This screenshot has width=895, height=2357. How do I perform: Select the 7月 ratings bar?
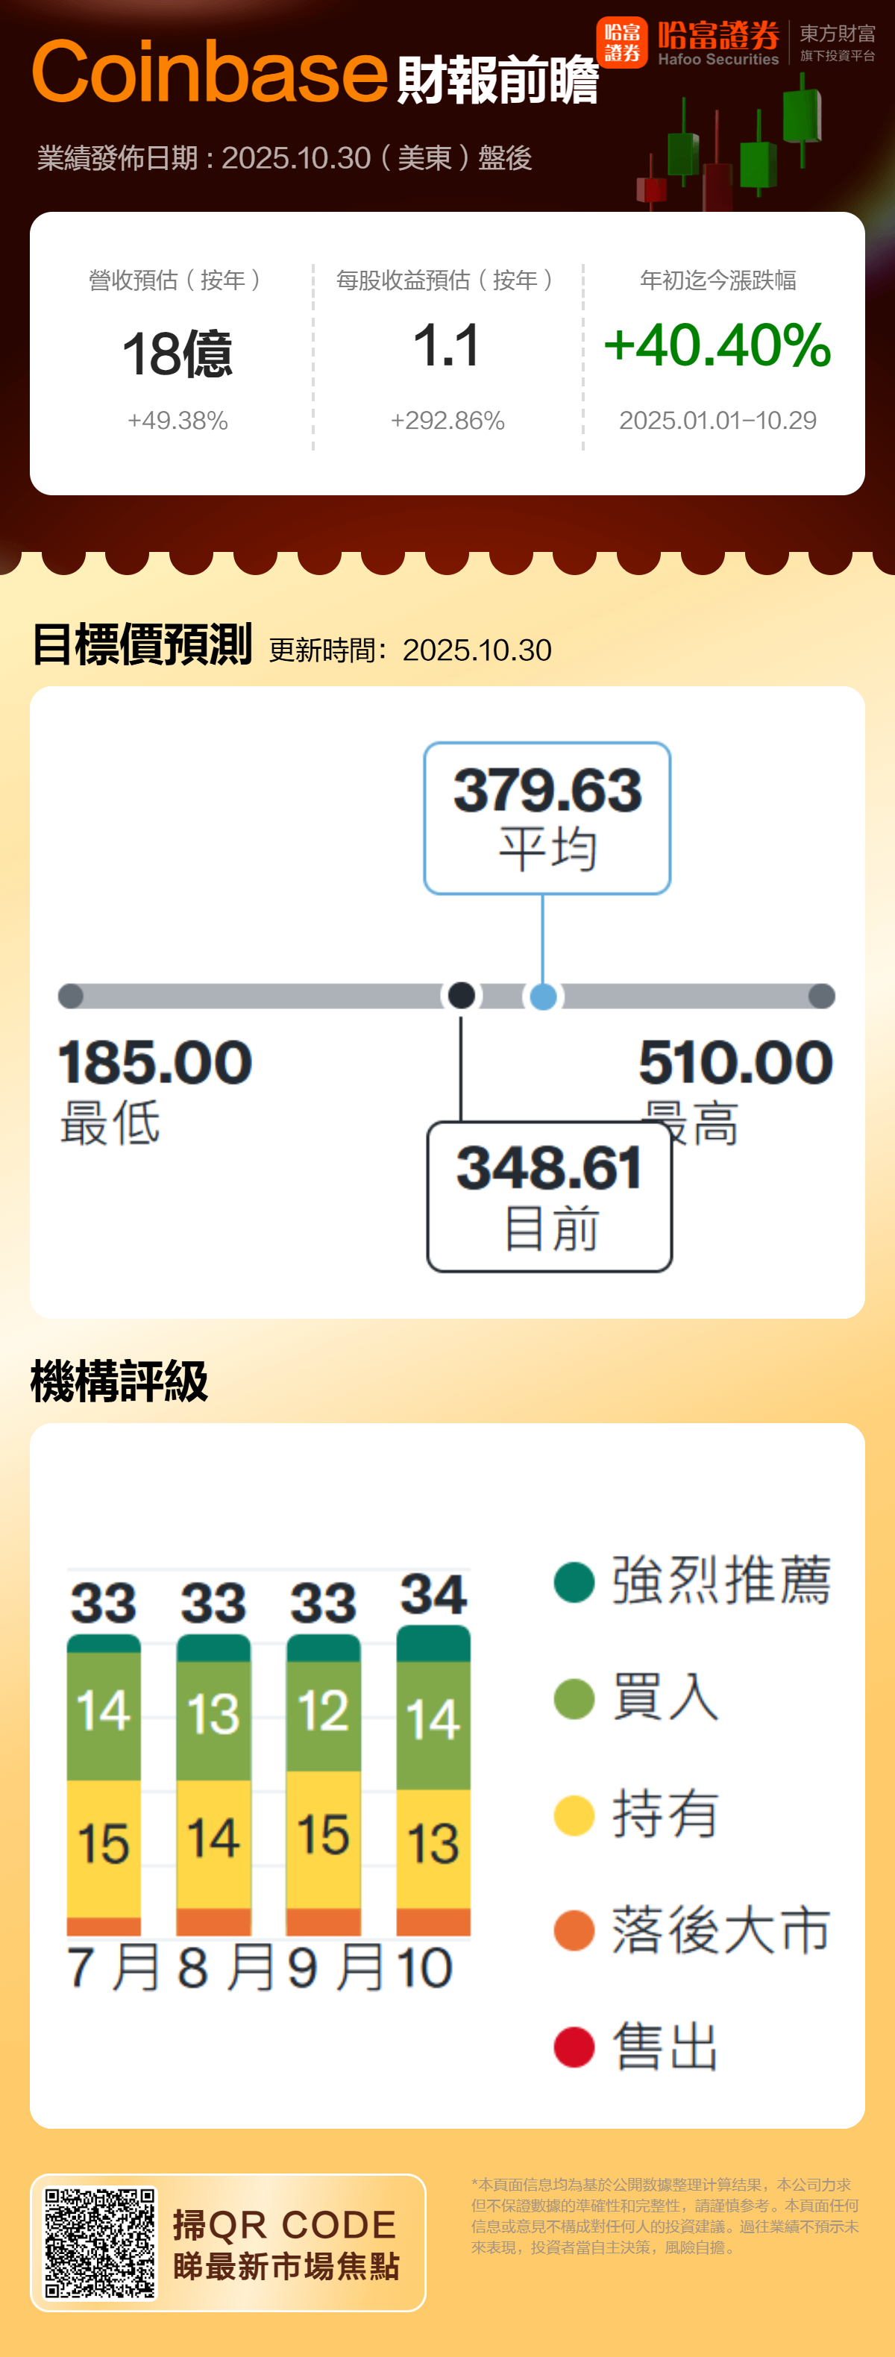(x=104, y=1784)
